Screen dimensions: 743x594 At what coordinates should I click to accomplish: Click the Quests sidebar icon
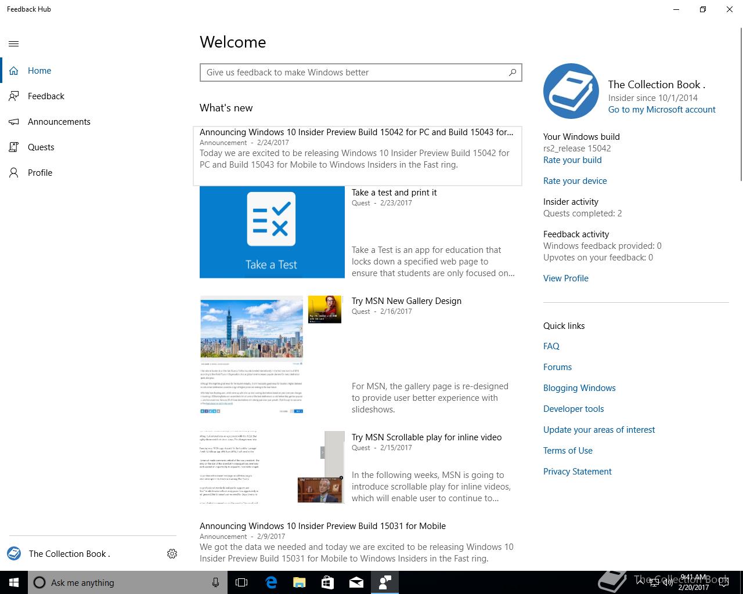[x=14, y=147]
